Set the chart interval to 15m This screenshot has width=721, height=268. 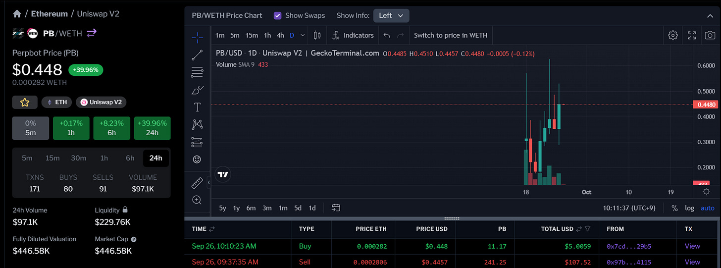[x=252, y=35]
